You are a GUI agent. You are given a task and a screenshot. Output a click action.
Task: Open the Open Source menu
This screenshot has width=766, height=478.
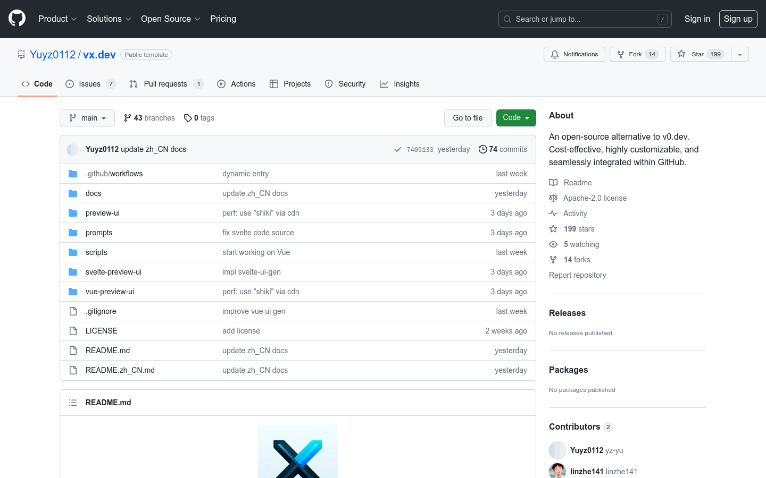click(x=171, y=19)
